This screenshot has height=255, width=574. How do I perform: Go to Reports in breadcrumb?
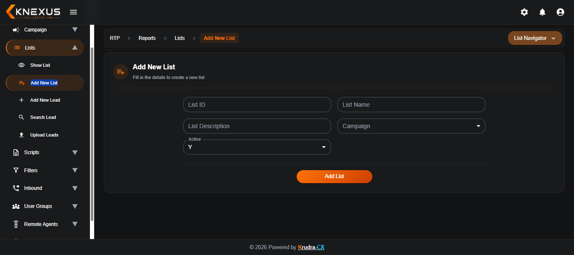pyautogui.click(x=147, y=38)
